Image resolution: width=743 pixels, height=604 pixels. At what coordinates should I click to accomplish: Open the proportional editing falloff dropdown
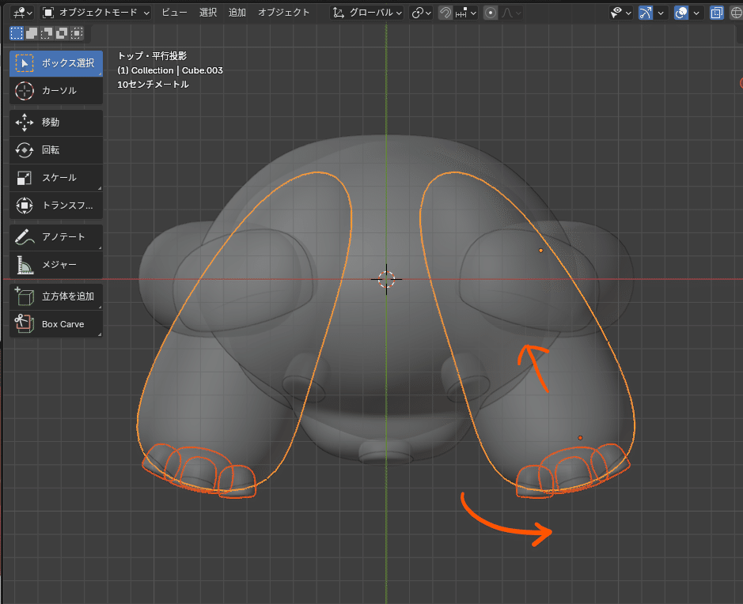click(x=511, y=13)
